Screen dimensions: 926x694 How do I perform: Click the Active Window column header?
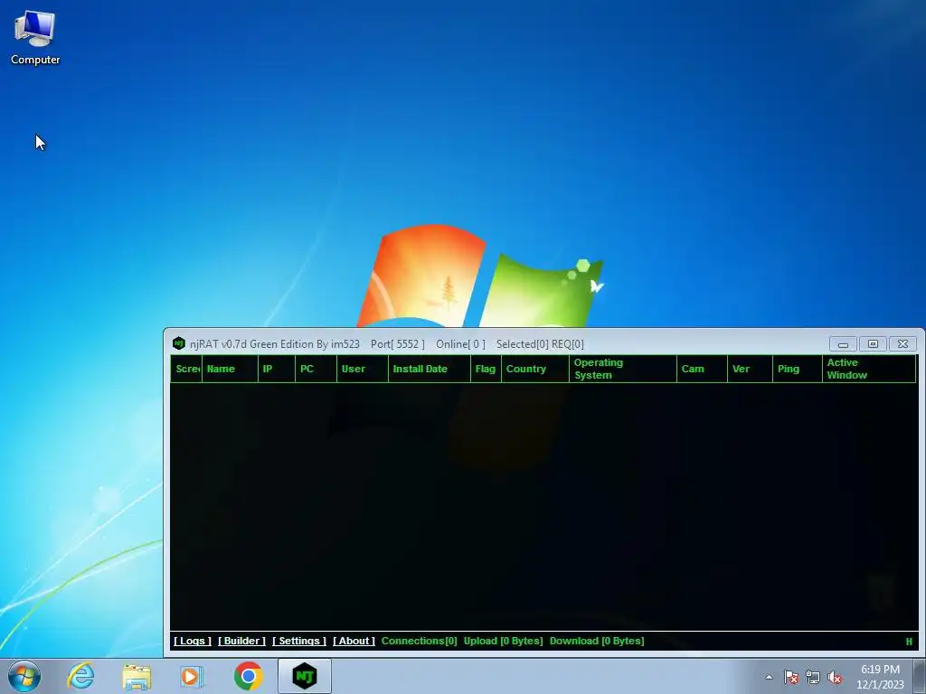(x=869, y=369)
